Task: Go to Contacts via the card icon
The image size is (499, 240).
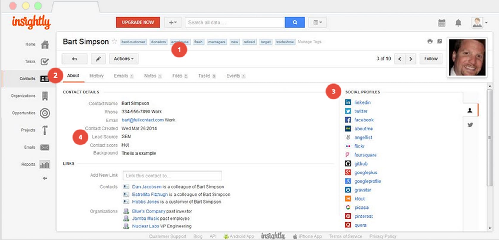Action: 45,79
